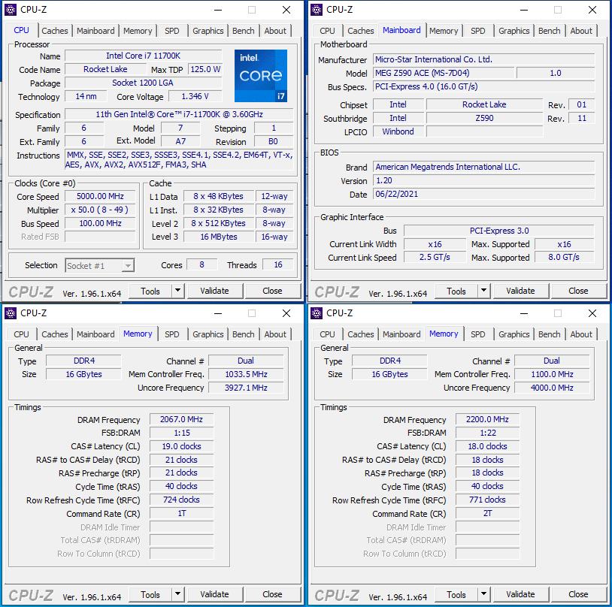Switch to the Bench tab in the bottom-right Memory window
The width and height of the screenshot is (612, 607).
point(549,334)
